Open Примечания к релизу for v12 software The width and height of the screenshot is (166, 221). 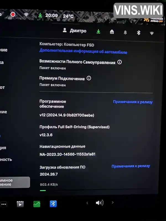click(133, 102)
